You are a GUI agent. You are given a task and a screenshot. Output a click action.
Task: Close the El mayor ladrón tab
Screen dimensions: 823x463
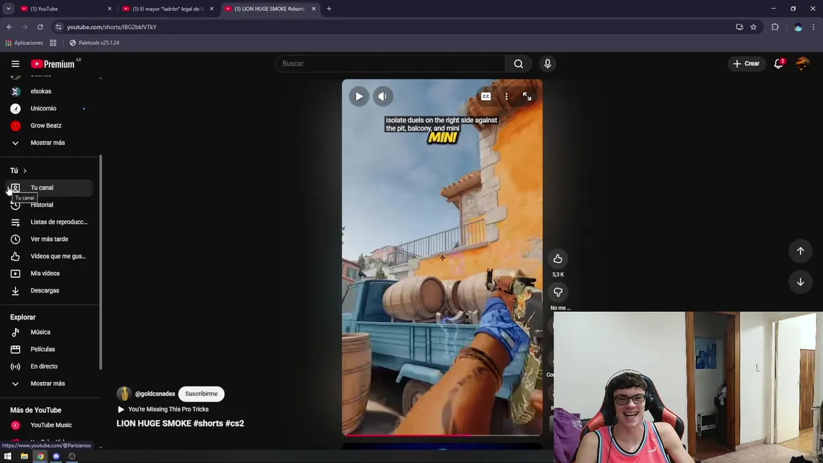tap(212, 9)
